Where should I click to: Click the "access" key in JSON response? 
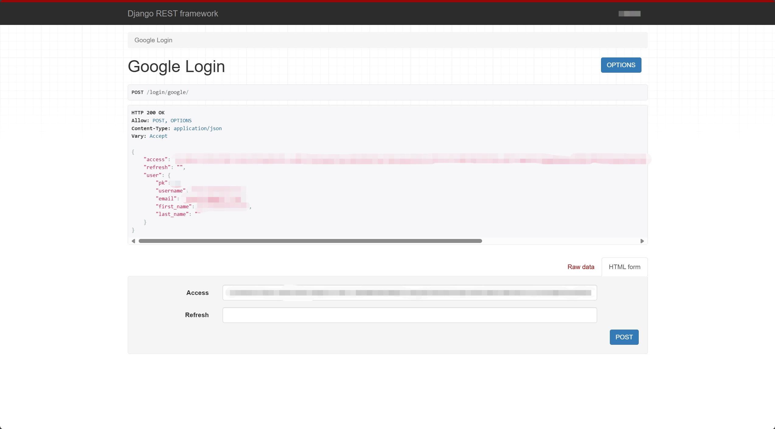tap(155, 160)
